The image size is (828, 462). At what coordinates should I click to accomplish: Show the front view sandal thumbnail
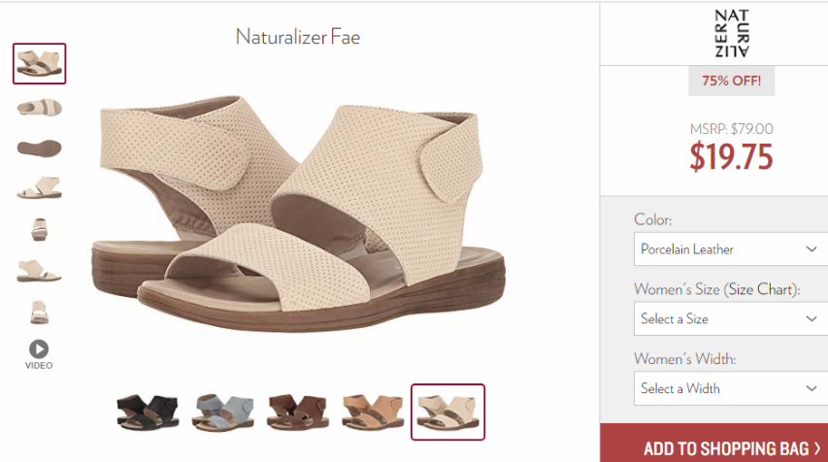[39, 230]
